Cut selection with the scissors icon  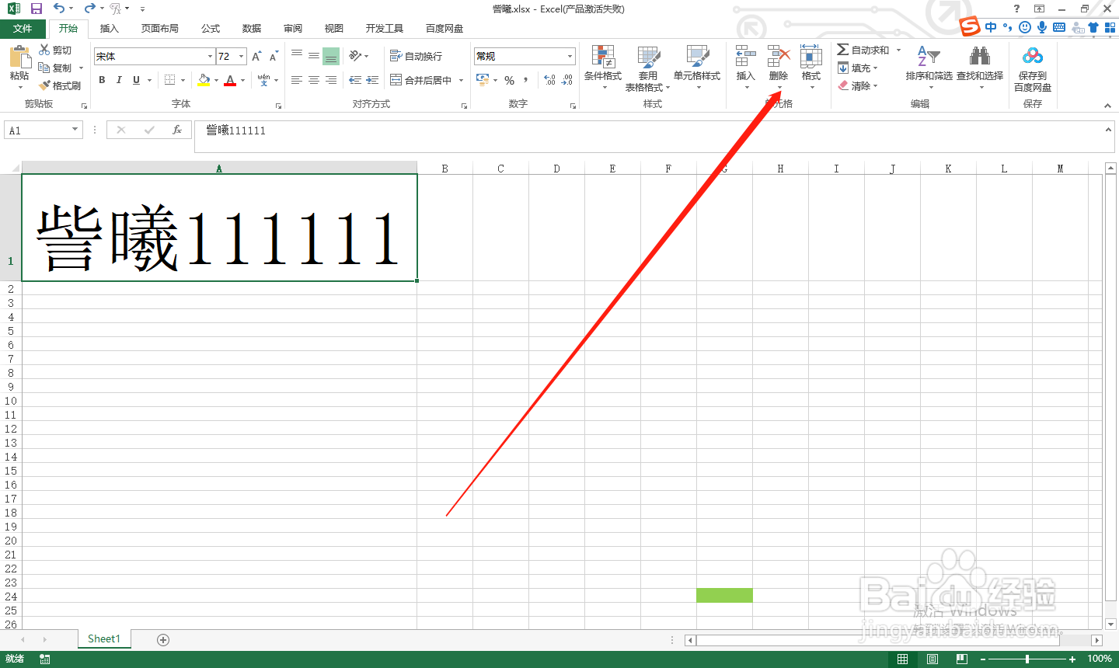coord(44,50)
